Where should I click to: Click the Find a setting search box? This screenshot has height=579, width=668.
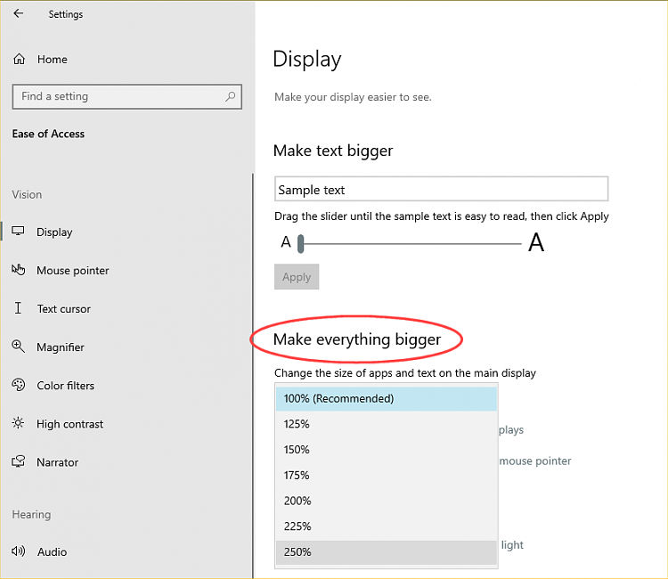127,96
